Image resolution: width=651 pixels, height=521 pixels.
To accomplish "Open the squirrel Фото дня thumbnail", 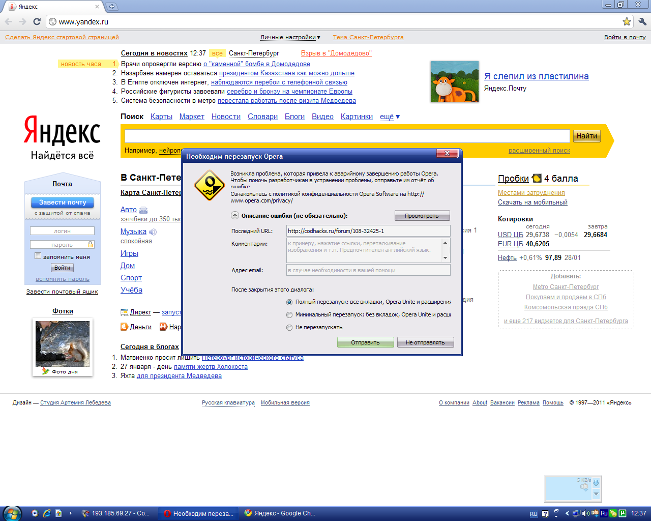I will tap(63, 344).
